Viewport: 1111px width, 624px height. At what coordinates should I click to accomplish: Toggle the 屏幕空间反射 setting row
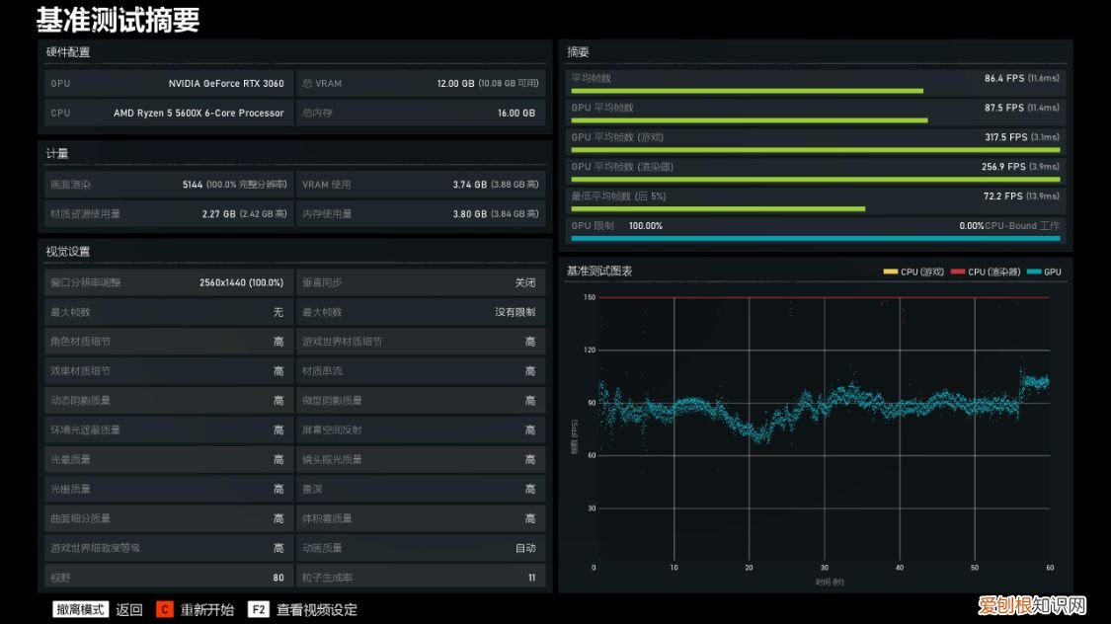click(x=420, y=429)
